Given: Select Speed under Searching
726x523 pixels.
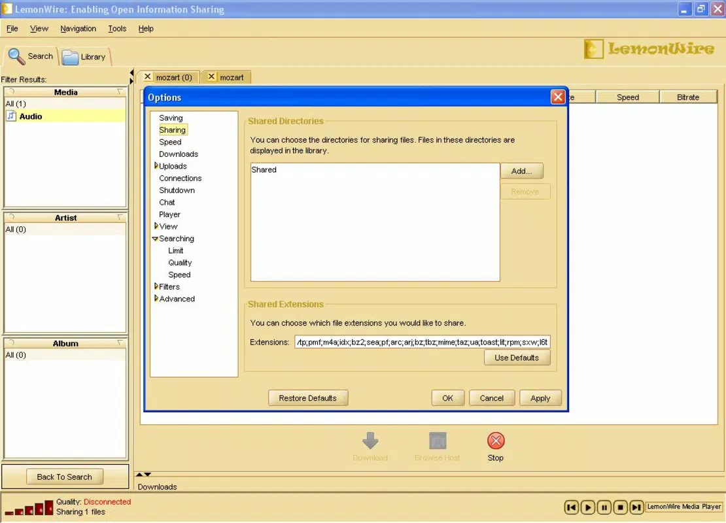Looking at the screenshot, I should click(179, 275).
